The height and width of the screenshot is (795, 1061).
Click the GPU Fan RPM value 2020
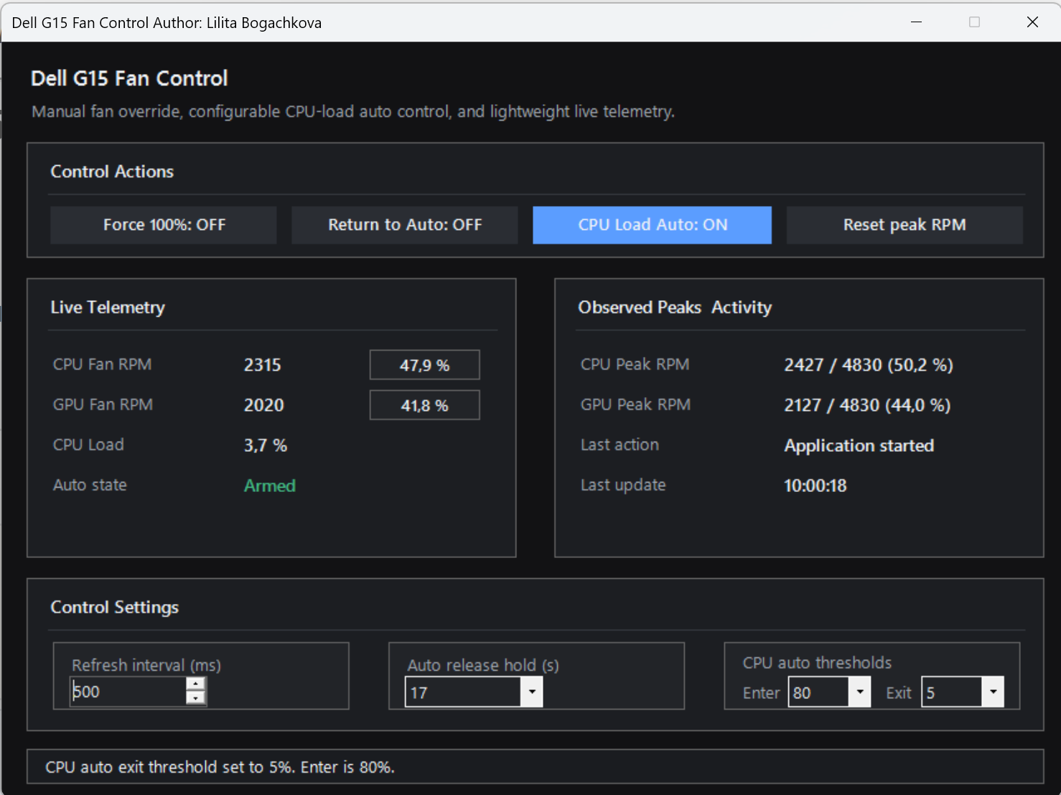[264, 405]
